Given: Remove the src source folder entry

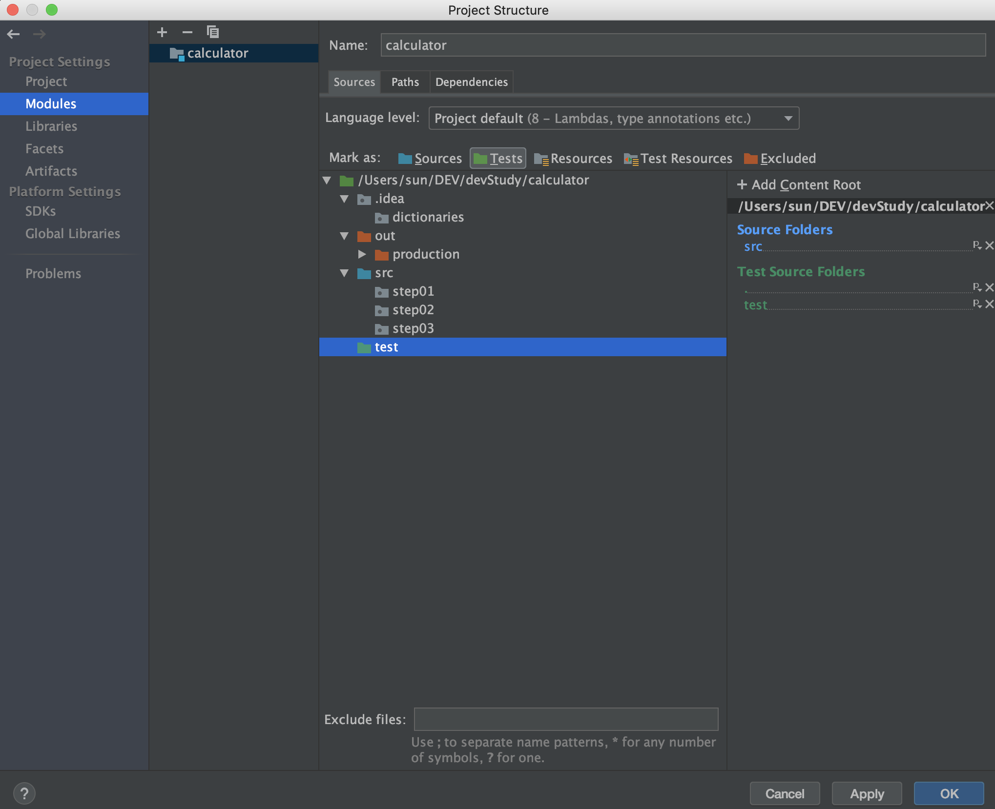Looking at the screenshot, I should click(989, 245).
